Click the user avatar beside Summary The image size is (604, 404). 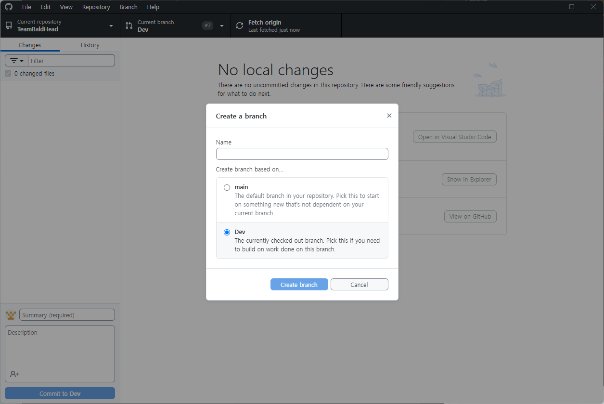(x=11, y=315)
